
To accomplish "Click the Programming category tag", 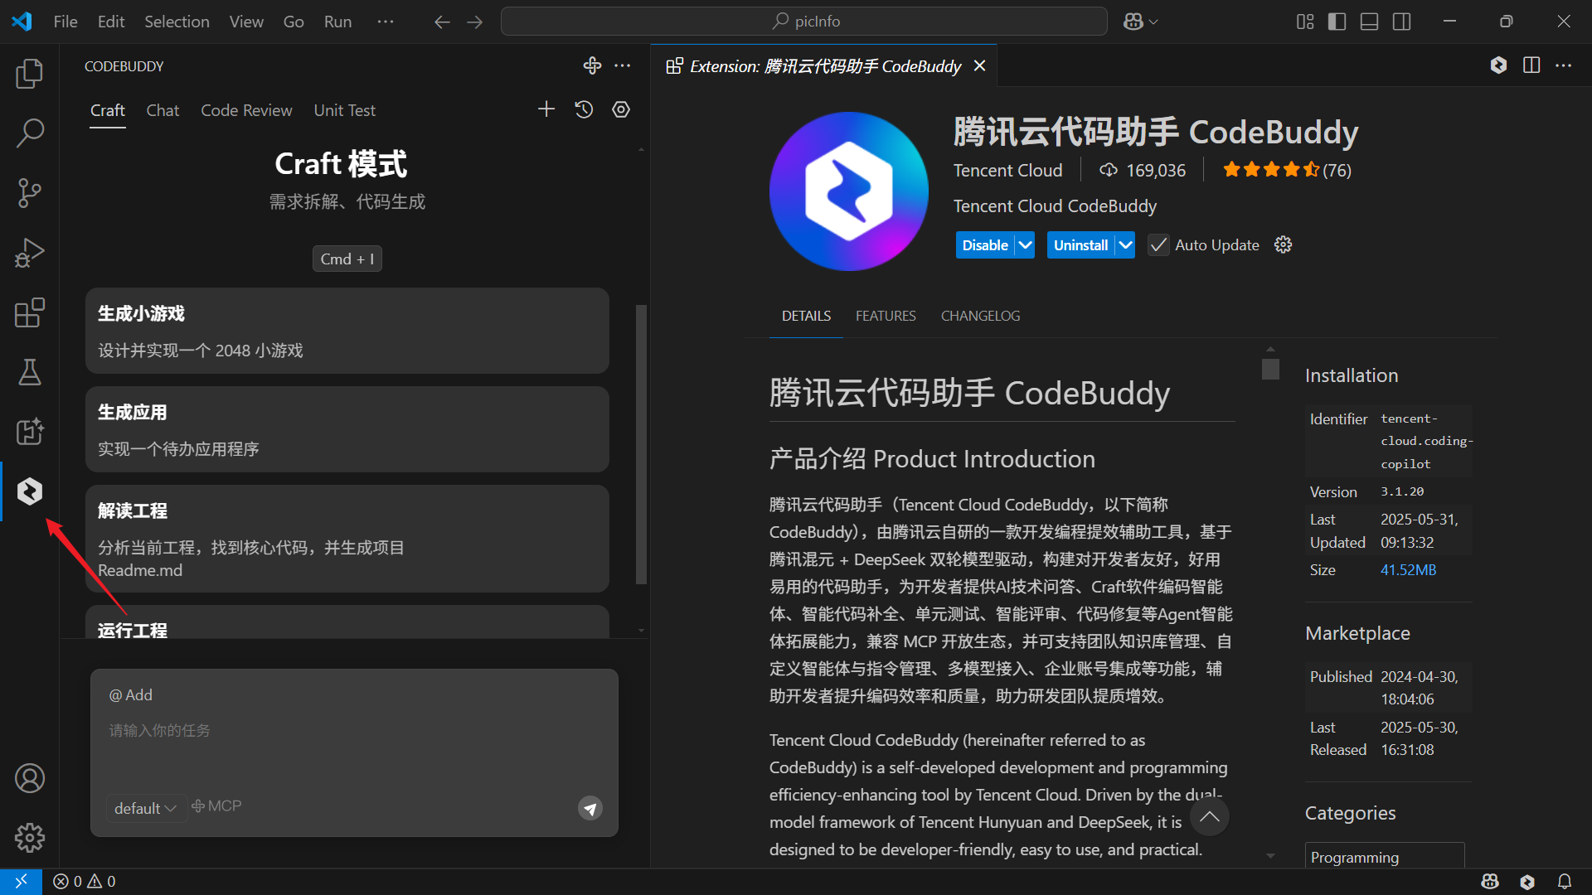I will [x=1385, y=857].
